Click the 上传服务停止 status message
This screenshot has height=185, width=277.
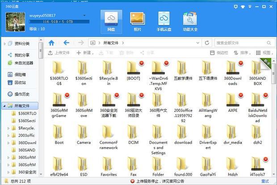tap(157, 181)
